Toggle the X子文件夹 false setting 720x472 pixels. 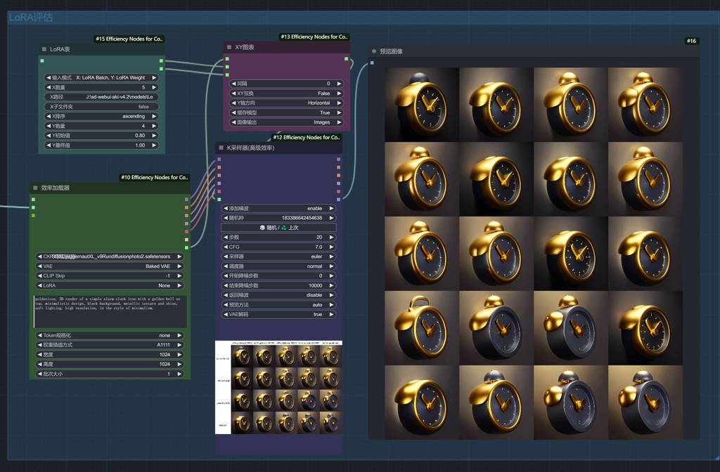[x=101, y=107]
